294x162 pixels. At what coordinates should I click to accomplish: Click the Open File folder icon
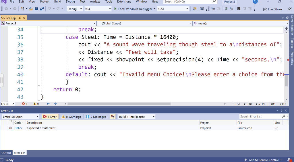point(31,9)
